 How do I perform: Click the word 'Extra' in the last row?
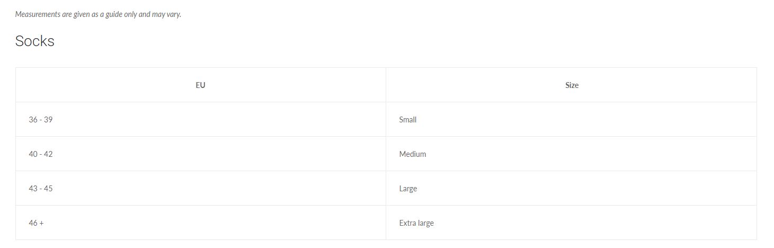(407, 223)
